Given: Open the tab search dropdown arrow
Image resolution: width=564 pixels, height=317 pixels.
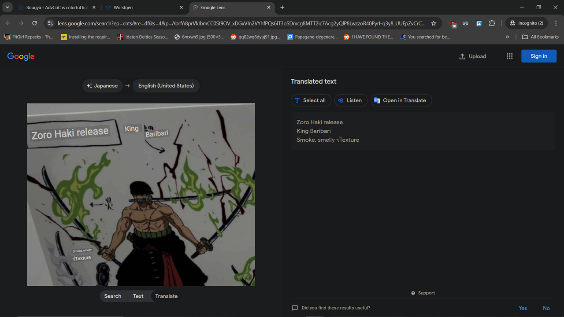Looking at the screenshot, I should coord(7,7).
